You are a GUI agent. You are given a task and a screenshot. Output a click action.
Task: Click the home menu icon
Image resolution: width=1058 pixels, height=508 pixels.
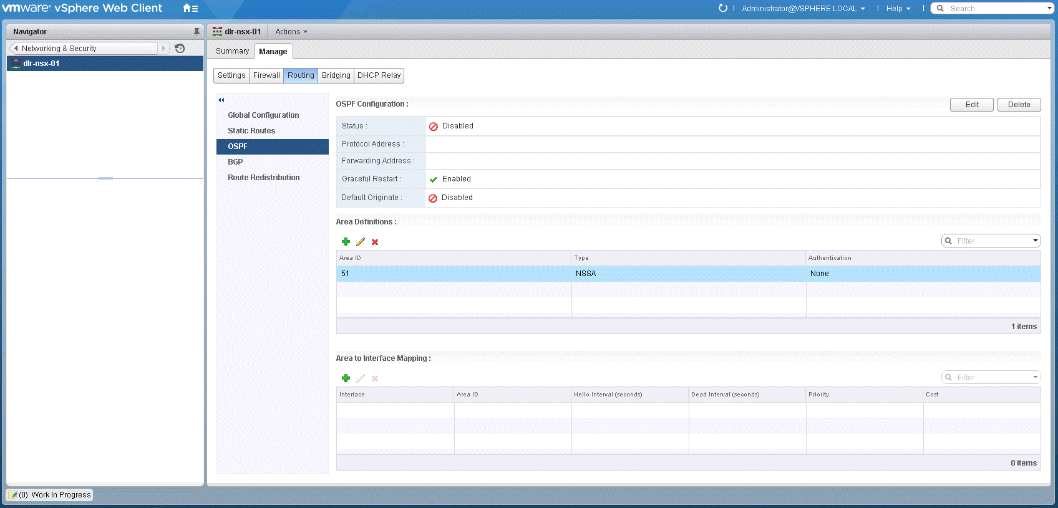coord(190,8)
